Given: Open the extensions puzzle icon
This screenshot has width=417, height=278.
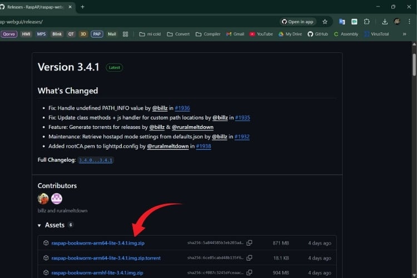Looking at the screenshot, I should (x=367, y=22).
